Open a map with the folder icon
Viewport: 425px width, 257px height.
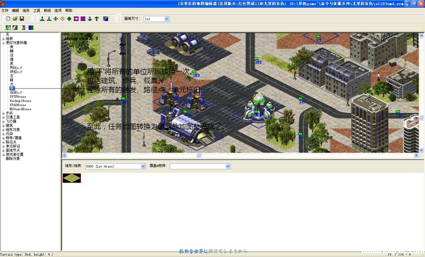point(15,19)
